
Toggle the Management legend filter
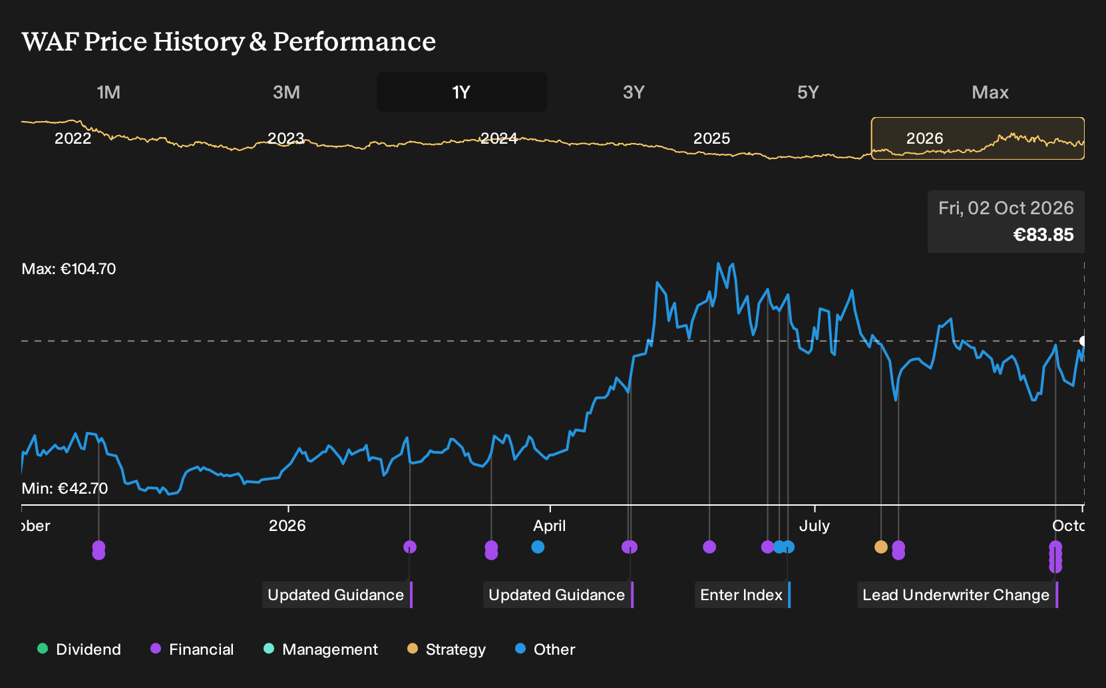pyautogui.click(x=321, y=649)
